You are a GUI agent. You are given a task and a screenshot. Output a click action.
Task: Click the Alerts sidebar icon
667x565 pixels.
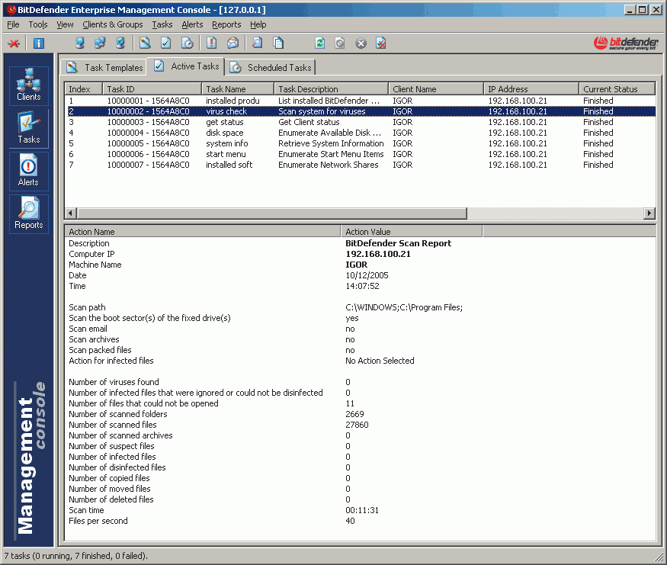point(29,171)
